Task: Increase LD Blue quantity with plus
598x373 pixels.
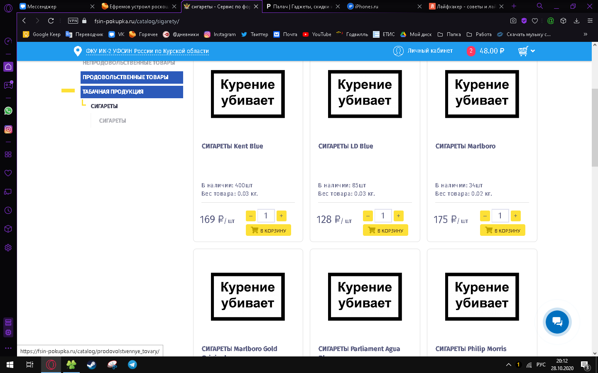Action: pos(398,216)
